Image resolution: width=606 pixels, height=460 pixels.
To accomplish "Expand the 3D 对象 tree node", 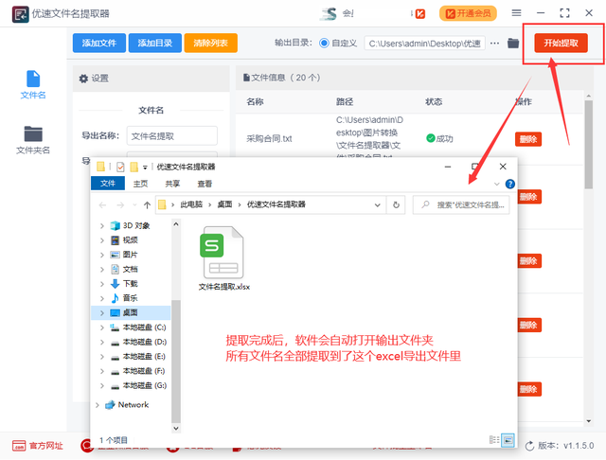I will coord(102,225).
